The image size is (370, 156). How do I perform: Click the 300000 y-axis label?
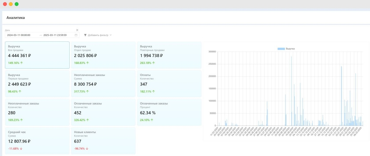click(x=212, y=52)
